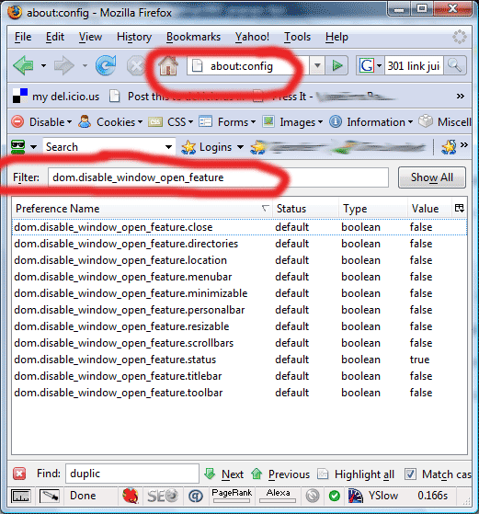This screenshot has height=514, width=479.
Task: Click the grey Forward arrow button
Action: pyautogui.click(x=63, y=65)
